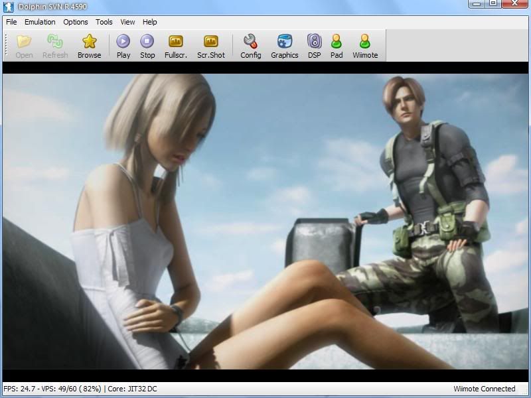Click the Dolphin title bar app icon
The height and width of the screenshot is (398, 531).
click(x=9, y=7)
